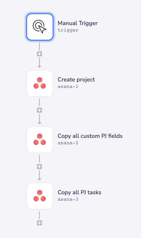Insert step after Create project via plus icon
Viewport: 141px width, 238px height.
pyautogui.click(x=39, y=110)
